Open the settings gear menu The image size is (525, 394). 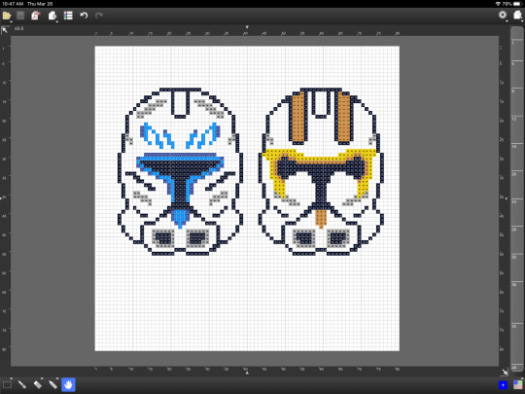tap(503, 15)
